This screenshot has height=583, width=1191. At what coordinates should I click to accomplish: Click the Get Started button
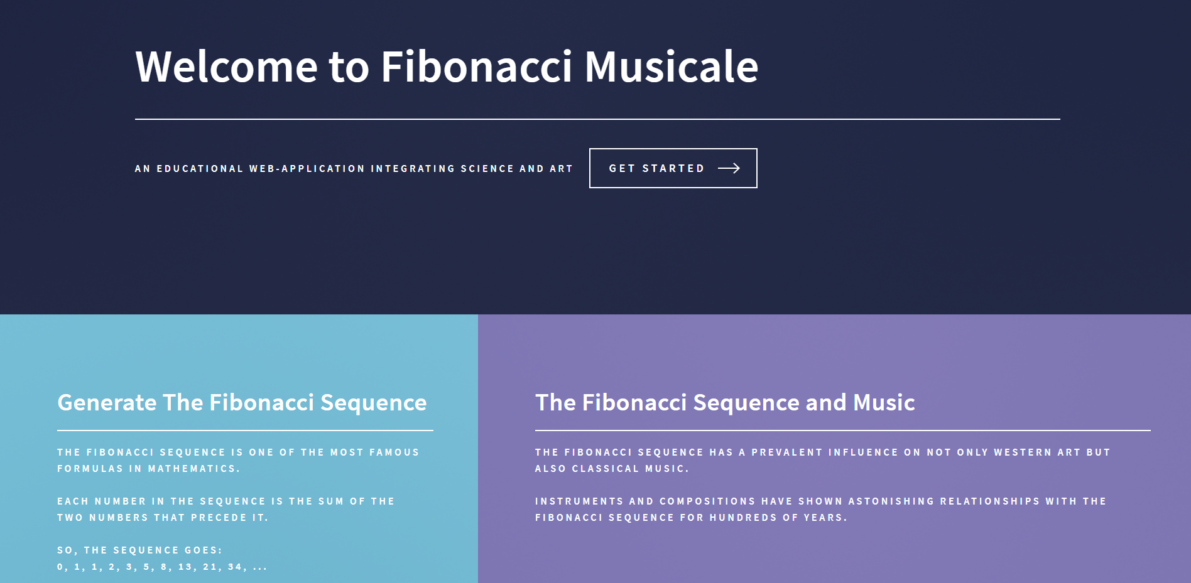click(x=672, y=168)
